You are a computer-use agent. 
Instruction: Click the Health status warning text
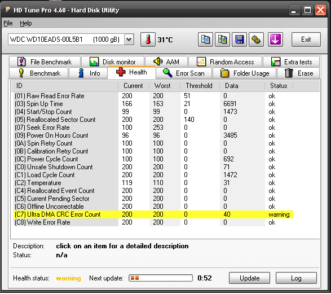pos(68,278)
